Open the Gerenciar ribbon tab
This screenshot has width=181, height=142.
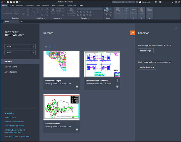pos(45,5)
